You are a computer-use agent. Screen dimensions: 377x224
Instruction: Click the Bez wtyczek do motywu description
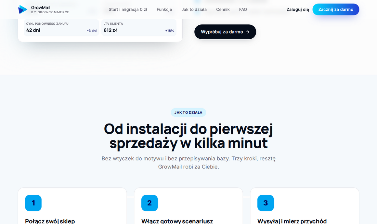(x=188, y=163)
